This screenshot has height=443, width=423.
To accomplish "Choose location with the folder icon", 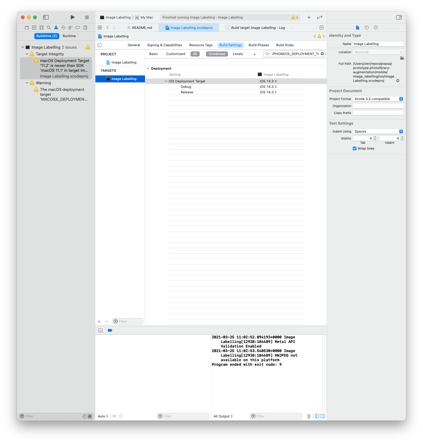I will pyautogui.click(x=402, y=58).
